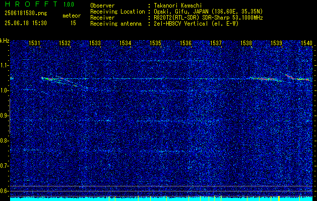Click time marker 1540

(307, 43)
